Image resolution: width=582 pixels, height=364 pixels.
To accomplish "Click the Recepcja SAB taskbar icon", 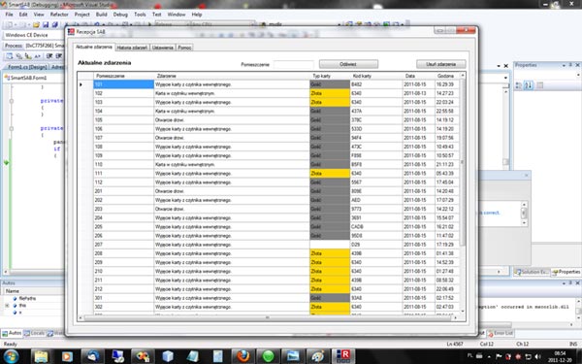I will pos(343,356).
